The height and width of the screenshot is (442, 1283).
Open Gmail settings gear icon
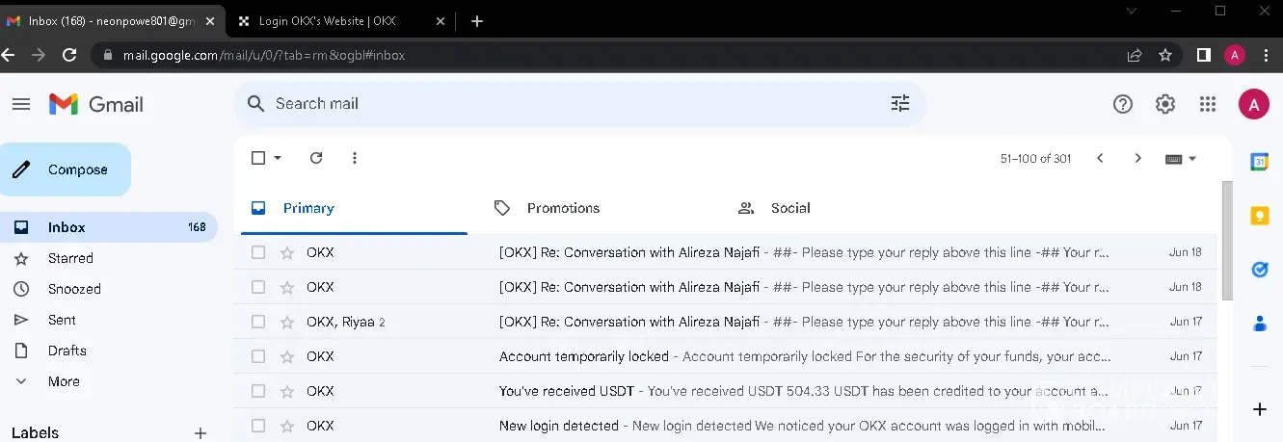(x=1165, y=104)
